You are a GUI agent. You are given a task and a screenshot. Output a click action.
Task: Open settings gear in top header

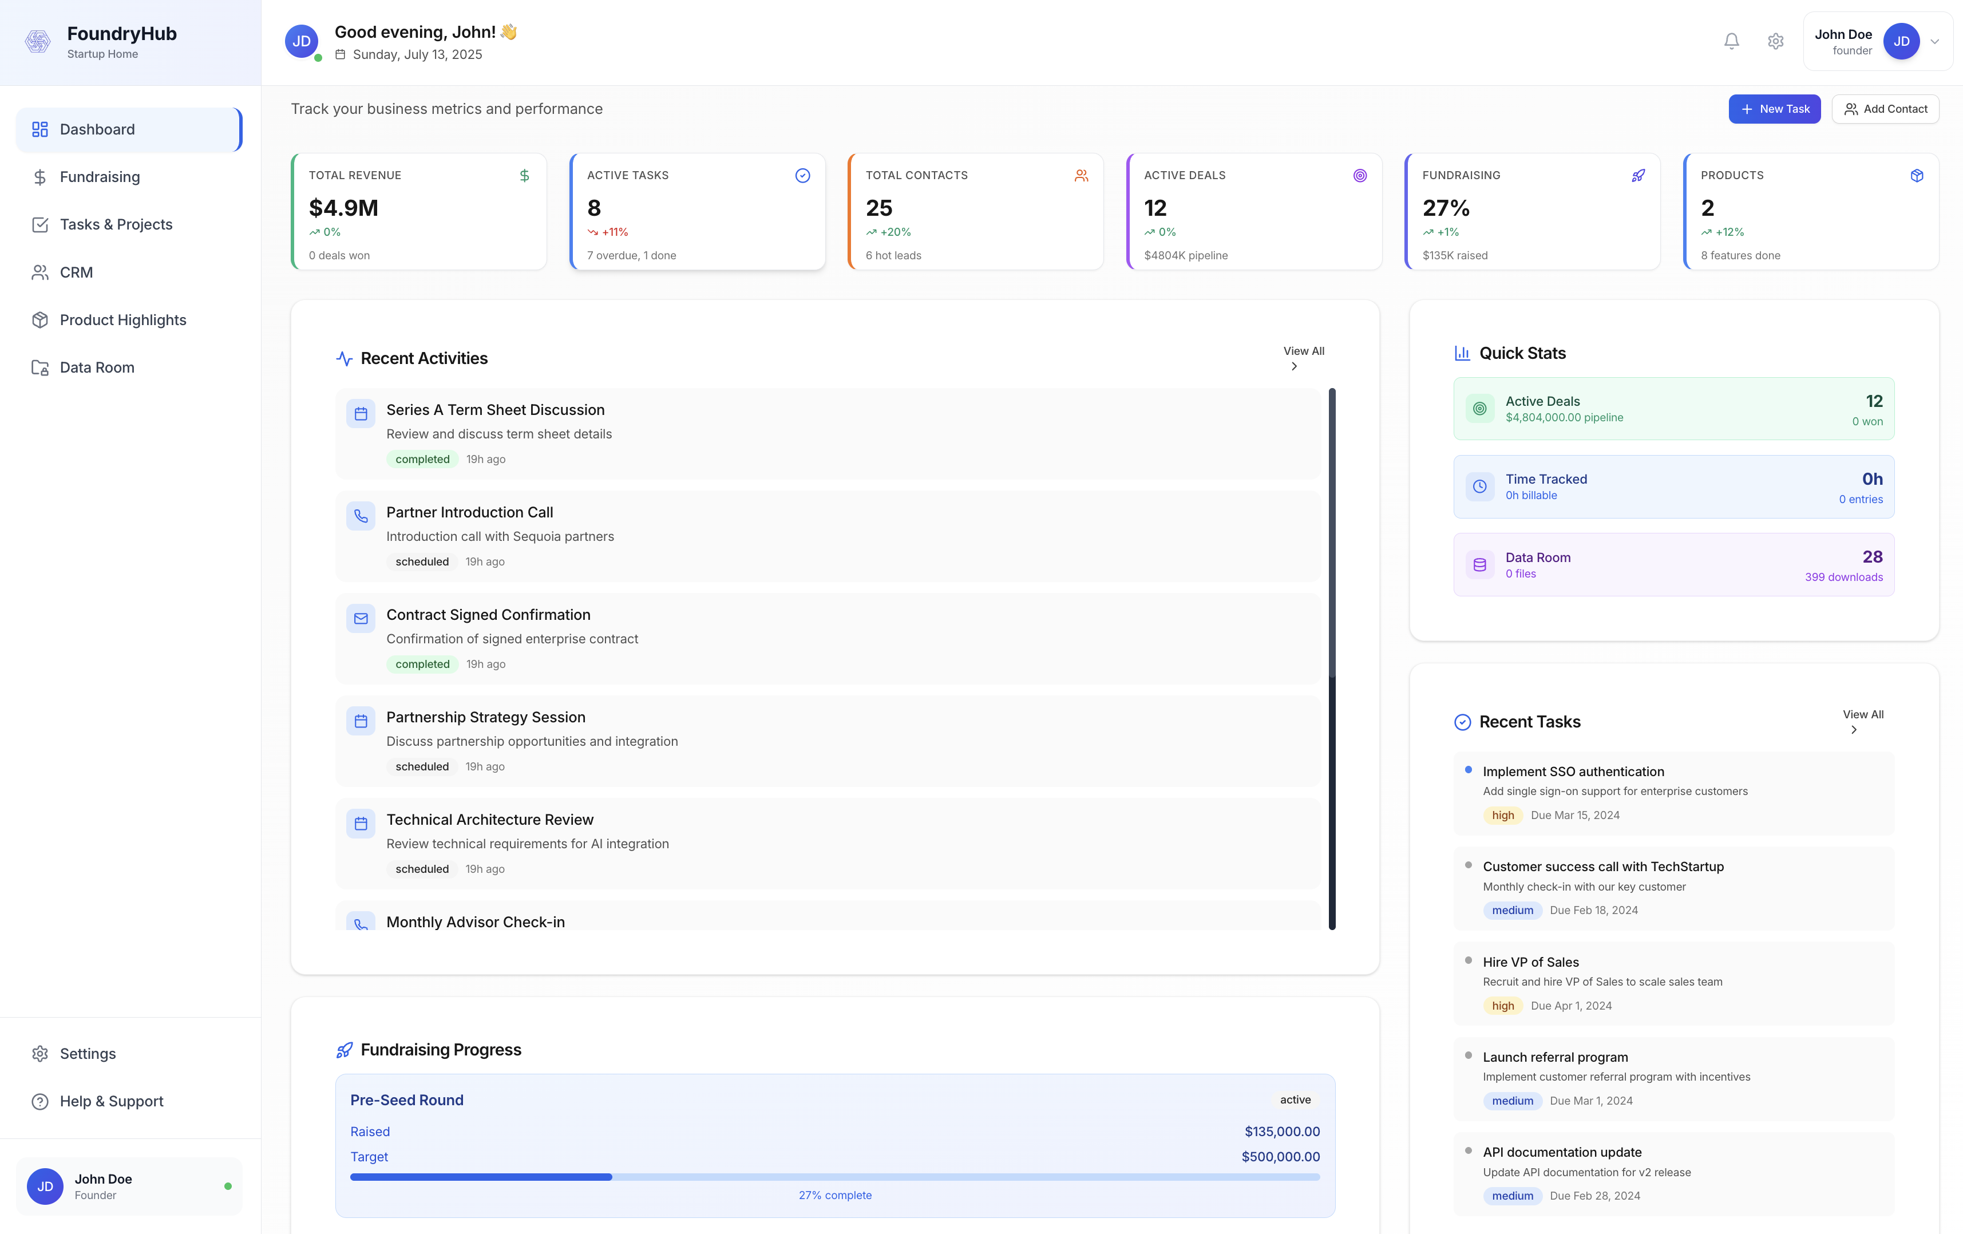(1775, 41)
